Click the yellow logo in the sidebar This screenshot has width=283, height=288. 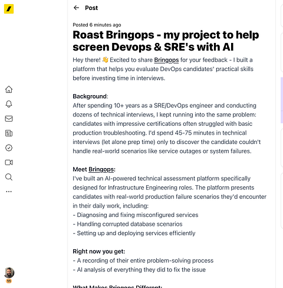[x=9, y=9]
